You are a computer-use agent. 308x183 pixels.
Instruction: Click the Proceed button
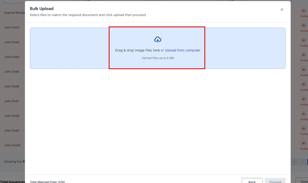[275, 181]
